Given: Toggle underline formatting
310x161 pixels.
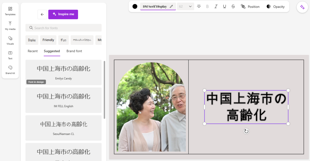Looking at the screenshot, I should [x=224, y=6].
